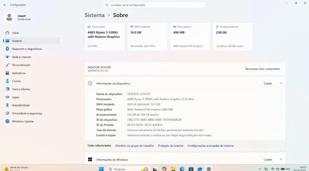Viewport: 309px width, 171px height.
Task: Copy Informações do dispositivo details
Action: (x=268, y=83)
